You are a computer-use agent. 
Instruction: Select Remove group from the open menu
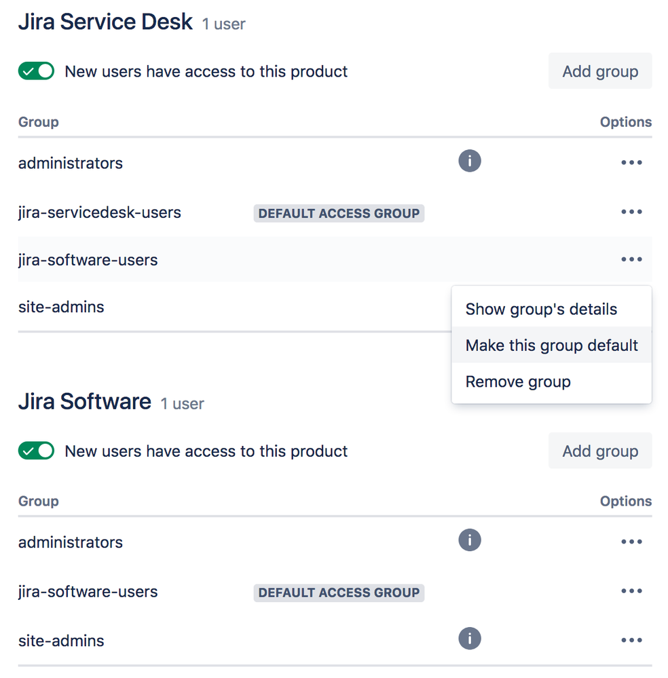517,381
